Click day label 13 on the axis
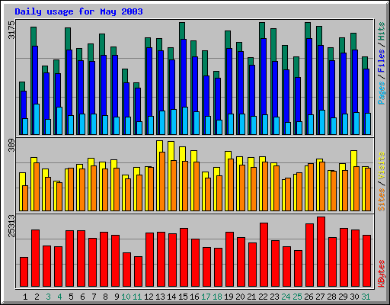The width and height of the screenshot is (390, 305). click(x=160, y=297)
